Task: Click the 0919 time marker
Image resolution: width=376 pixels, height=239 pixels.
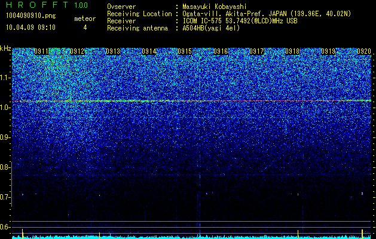Action: (x=328, y=51)
